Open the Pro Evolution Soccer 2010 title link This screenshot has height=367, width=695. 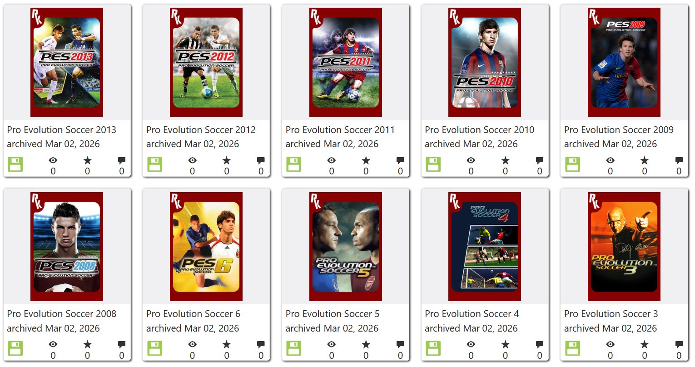point(480,130)
